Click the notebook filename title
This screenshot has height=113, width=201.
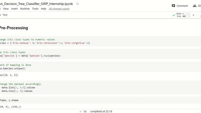36,4
